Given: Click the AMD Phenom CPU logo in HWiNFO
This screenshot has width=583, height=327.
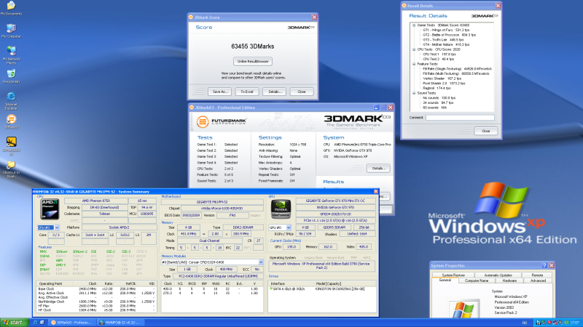Looking at the screenshot, I should (50, 209).
